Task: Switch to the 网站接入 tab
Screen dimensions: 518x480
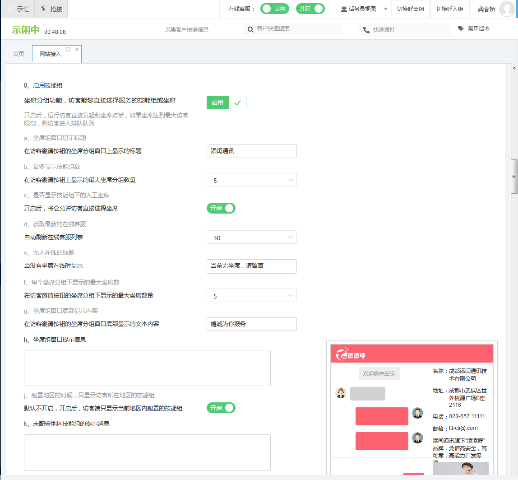Action: tap(50, 54)
